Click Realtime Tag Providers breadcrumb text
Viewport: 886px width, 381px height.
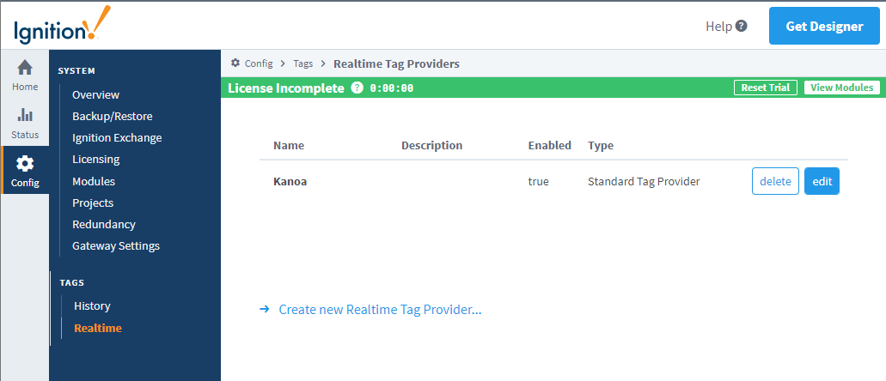[397, 63]
